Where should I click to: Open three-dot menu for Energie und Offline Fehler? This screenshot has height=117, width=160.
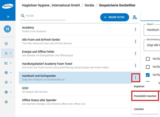click(135, 53)
